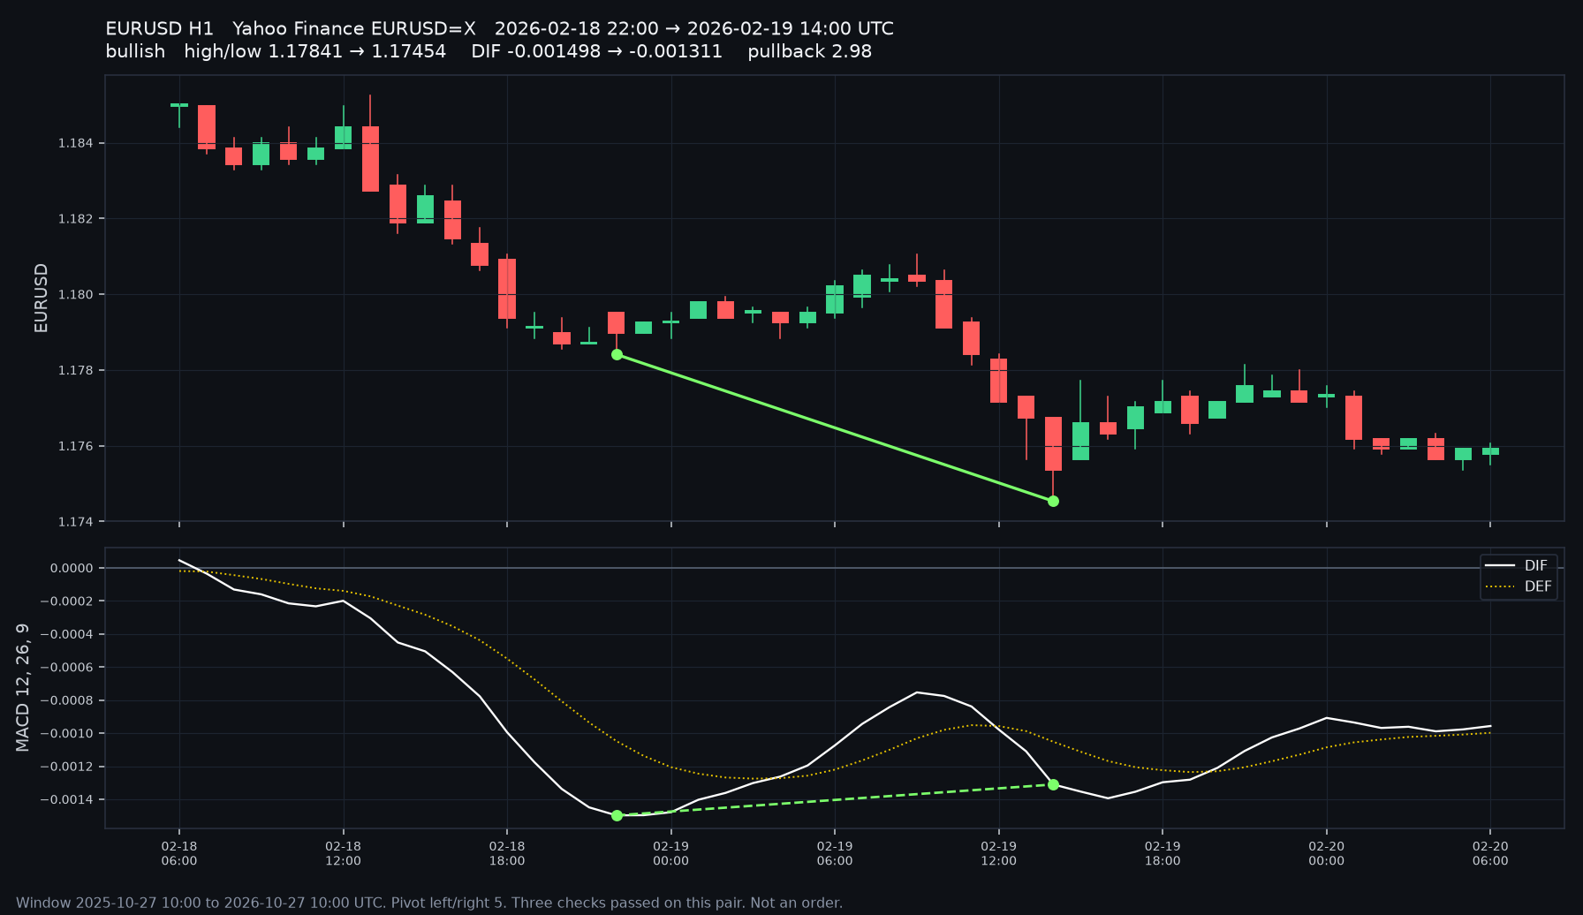This screenshot has height=915, width=1583.
Task: Click the 02-18 06:00 time label
Action: (179, 853)
